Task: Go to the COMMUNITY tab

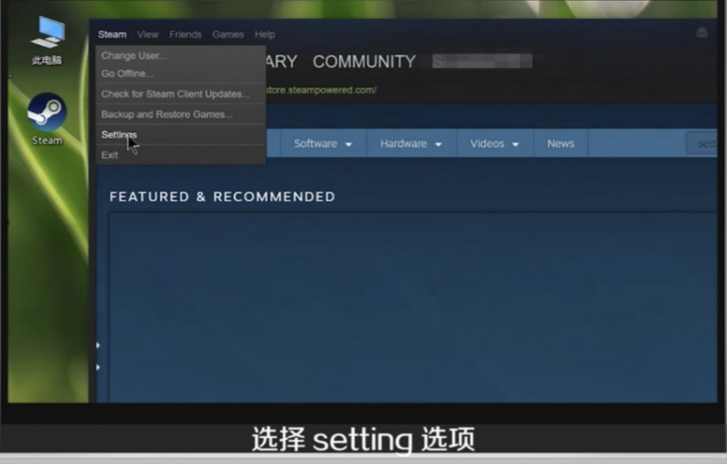Action: [x=364, y=61]
